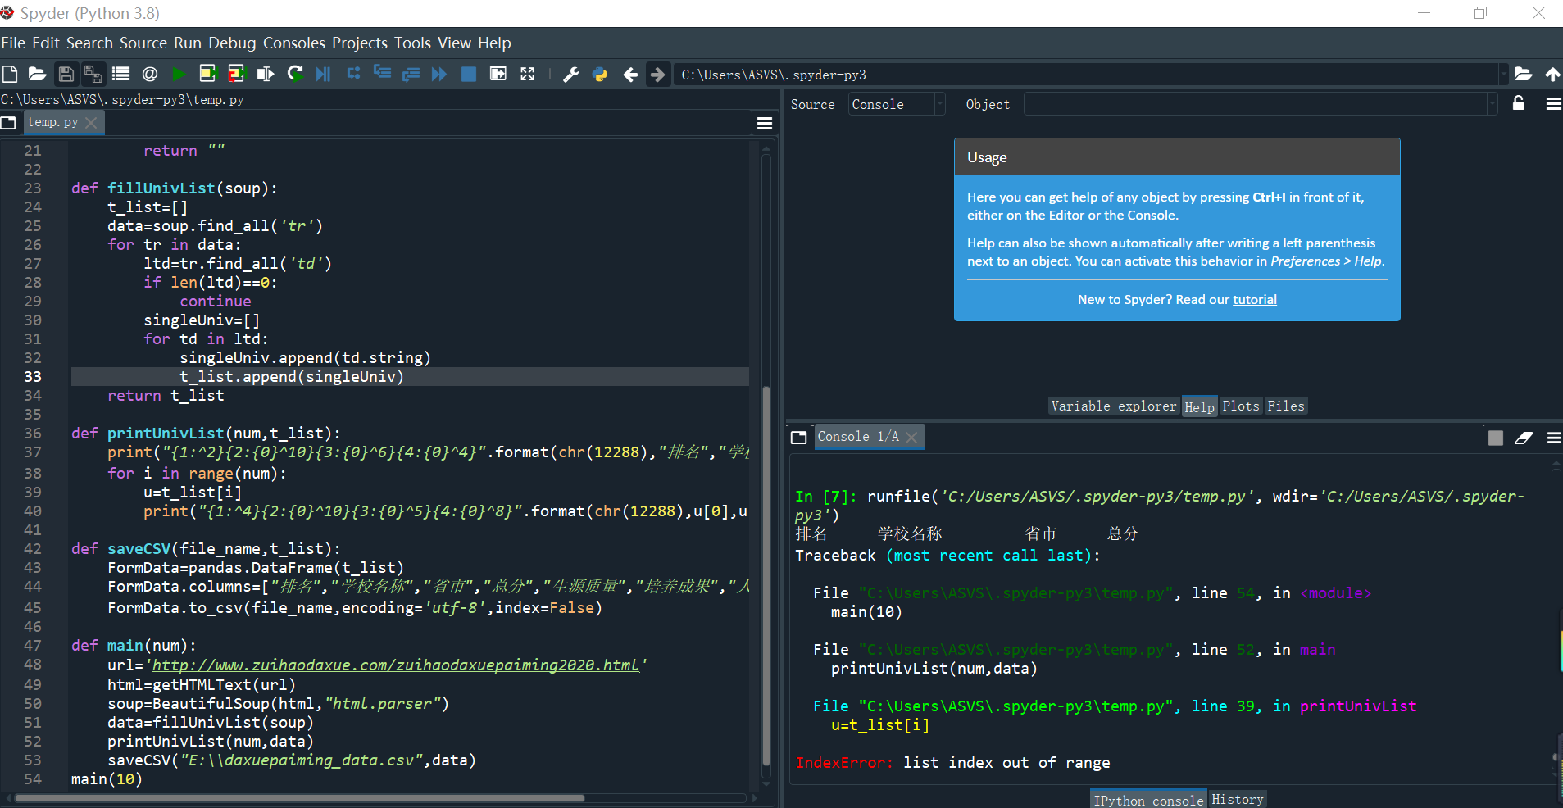
Task: Open the zuihaodaxue URL in line 48
Action: click(x=396, y=665)
